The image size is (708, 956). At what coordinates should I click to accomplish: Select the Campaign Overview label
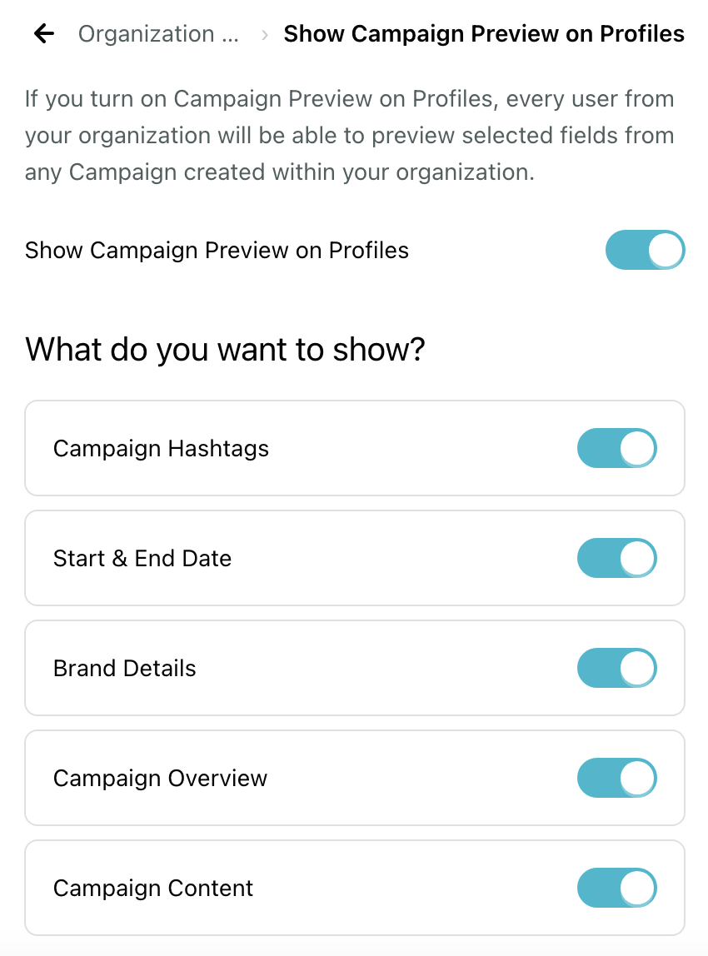click(x=161, y=779)
